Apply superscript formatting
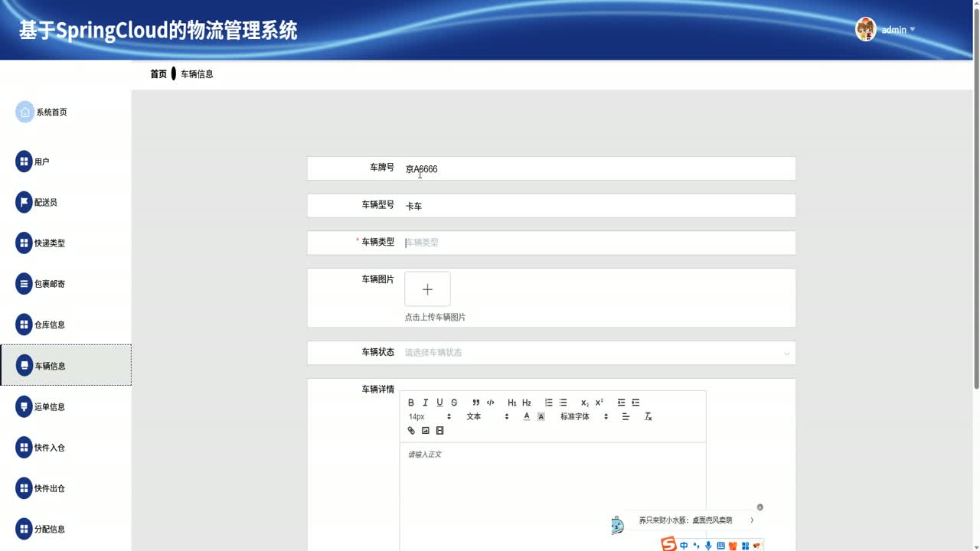The image size is (980, 551). click(599, 403)
